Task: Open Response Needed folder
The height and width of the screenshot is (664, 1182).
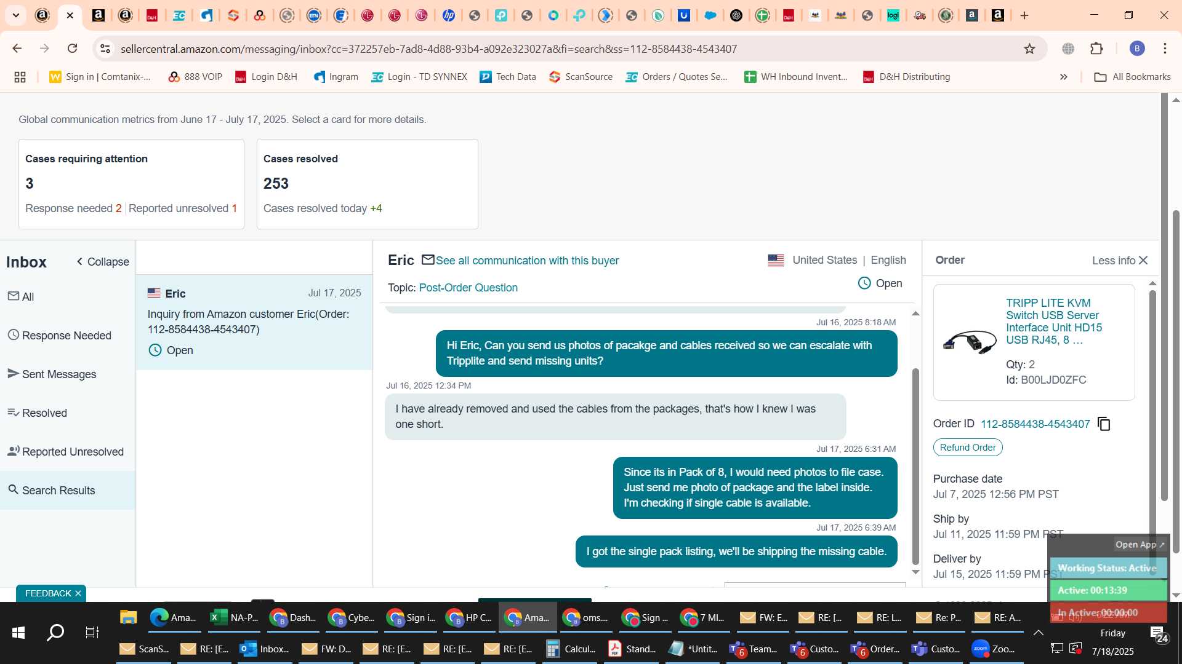Action: tap(60, 335)
